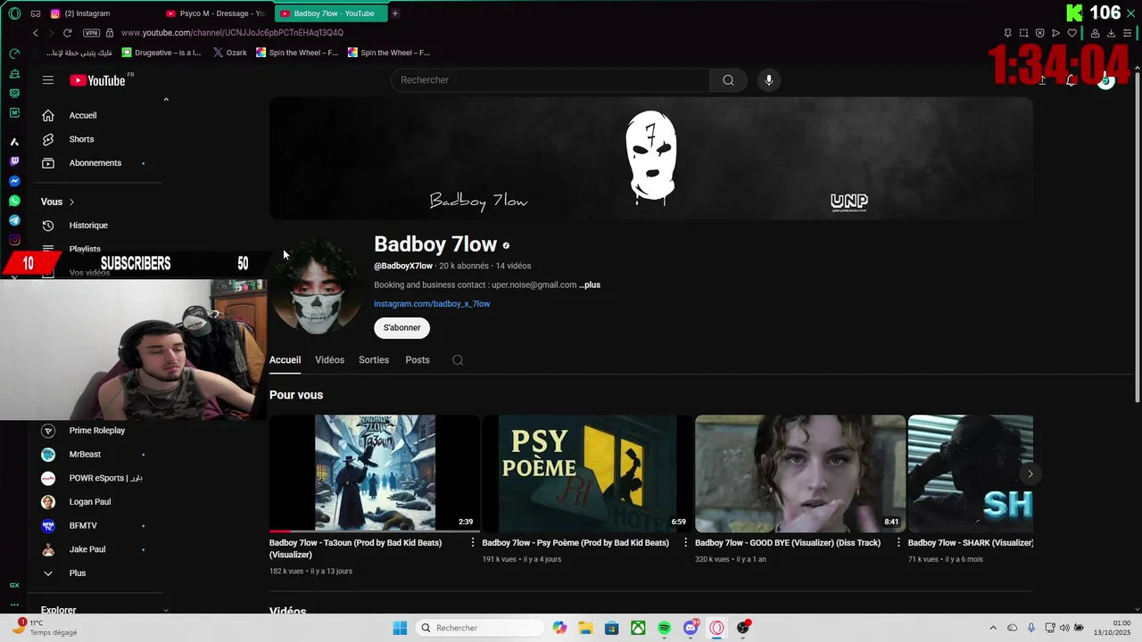
Task: Click the YouTube page vertical scrollbar
Action: (x=1137, y=236)
